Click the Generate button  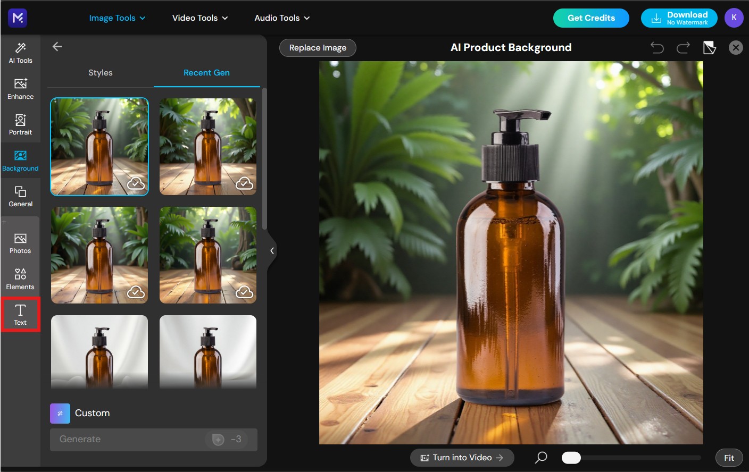pyautogui.click(x=154, y=440)
